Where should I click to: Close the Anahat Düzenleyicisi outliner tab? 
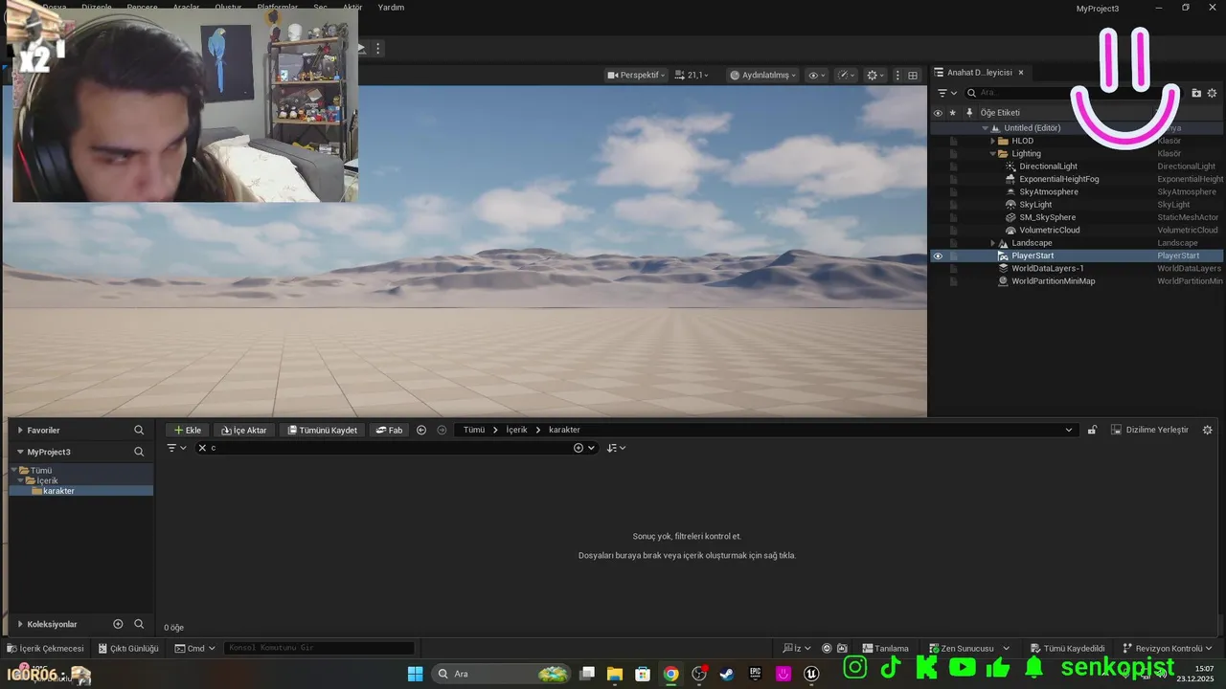click(x=1021, y=72)
